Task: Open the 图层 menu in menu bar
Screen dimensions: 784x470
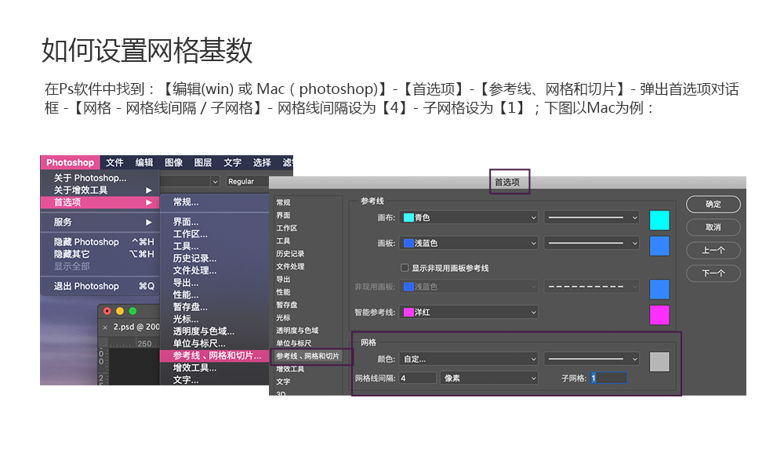Action: pos(203,162)
